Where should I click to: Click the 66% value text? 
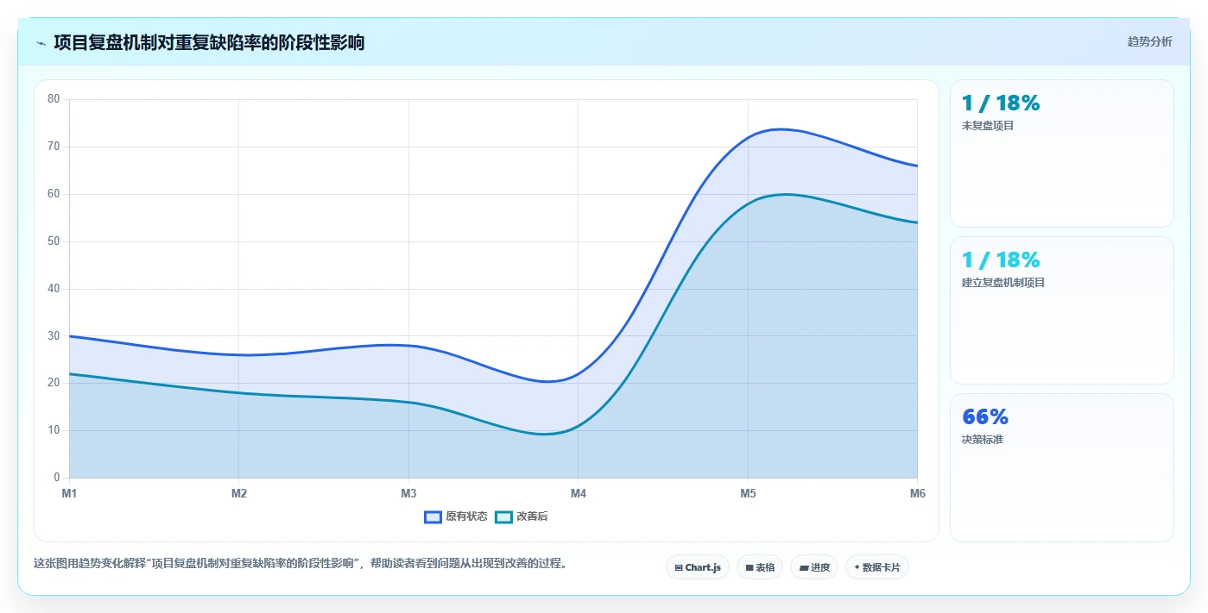985,417
